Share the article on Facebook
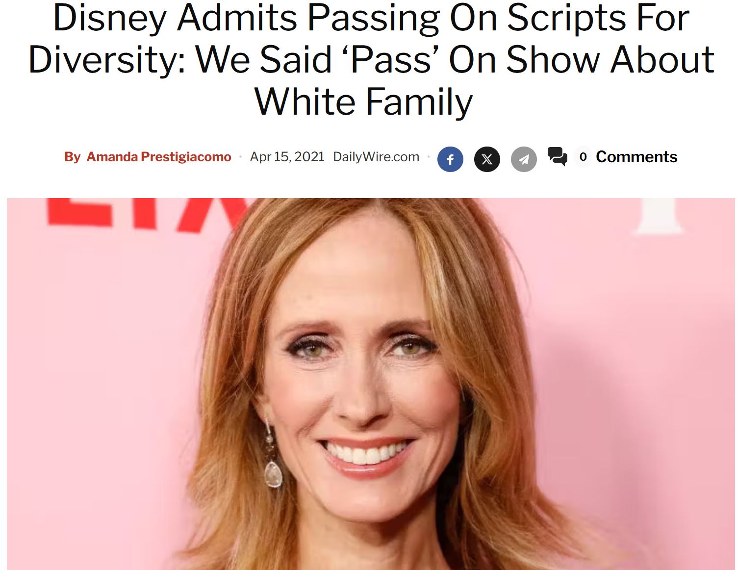Viewport: 737px width, 570px height. pos(450,159)
